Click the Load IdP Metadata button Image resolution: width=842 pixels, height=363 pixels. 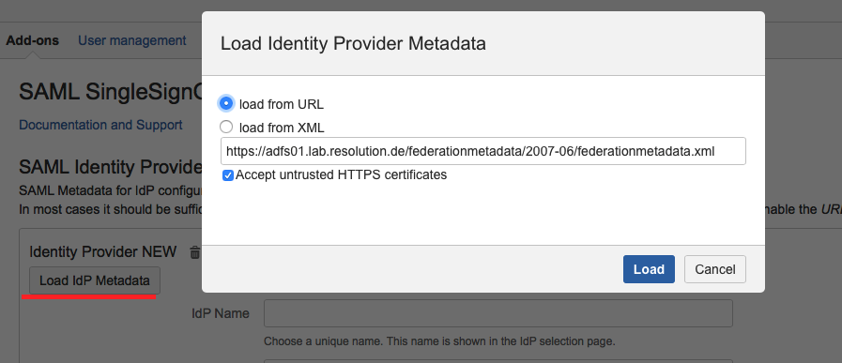point(95,280)
